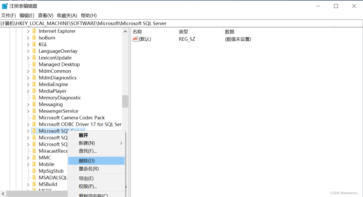Click the folder icon next to MiracastRece
The width and height of the screenshot is (363, 197).
click(x=34, y=151)
